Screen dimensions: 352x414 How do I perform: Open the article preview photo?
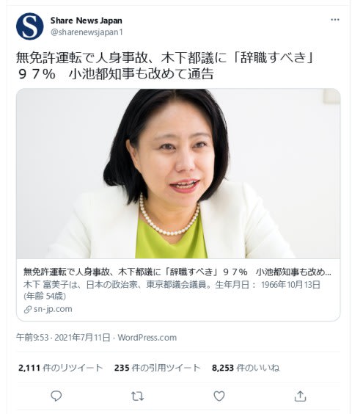coord(178,174)
